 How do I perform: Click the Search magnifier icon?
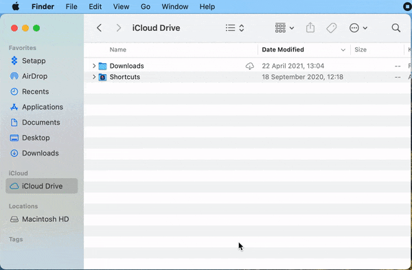[x=396, y=28]
